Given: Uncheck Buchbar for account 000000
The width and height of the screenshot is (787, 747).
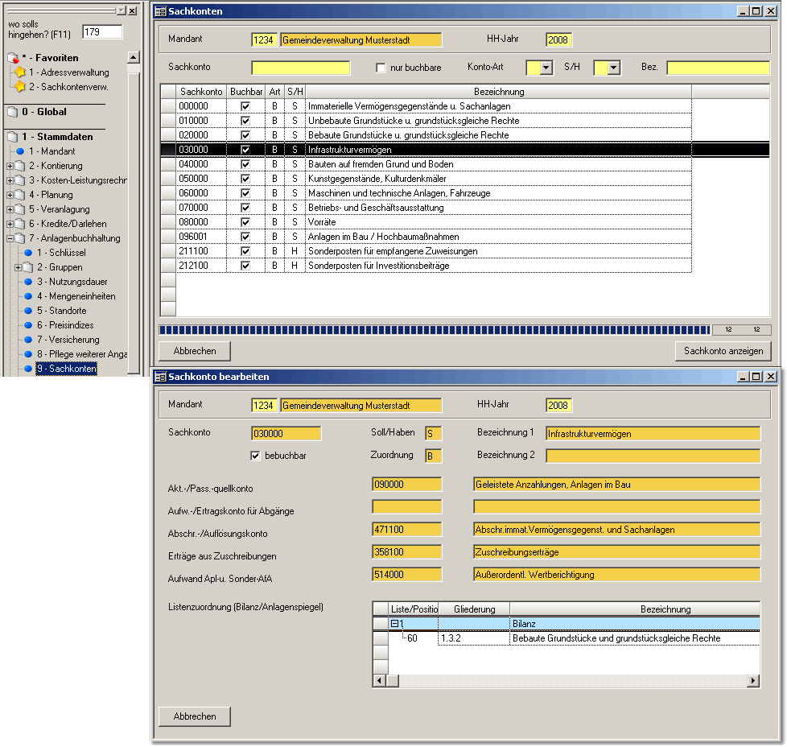Looking at the screenshot, I should point(245,106).
